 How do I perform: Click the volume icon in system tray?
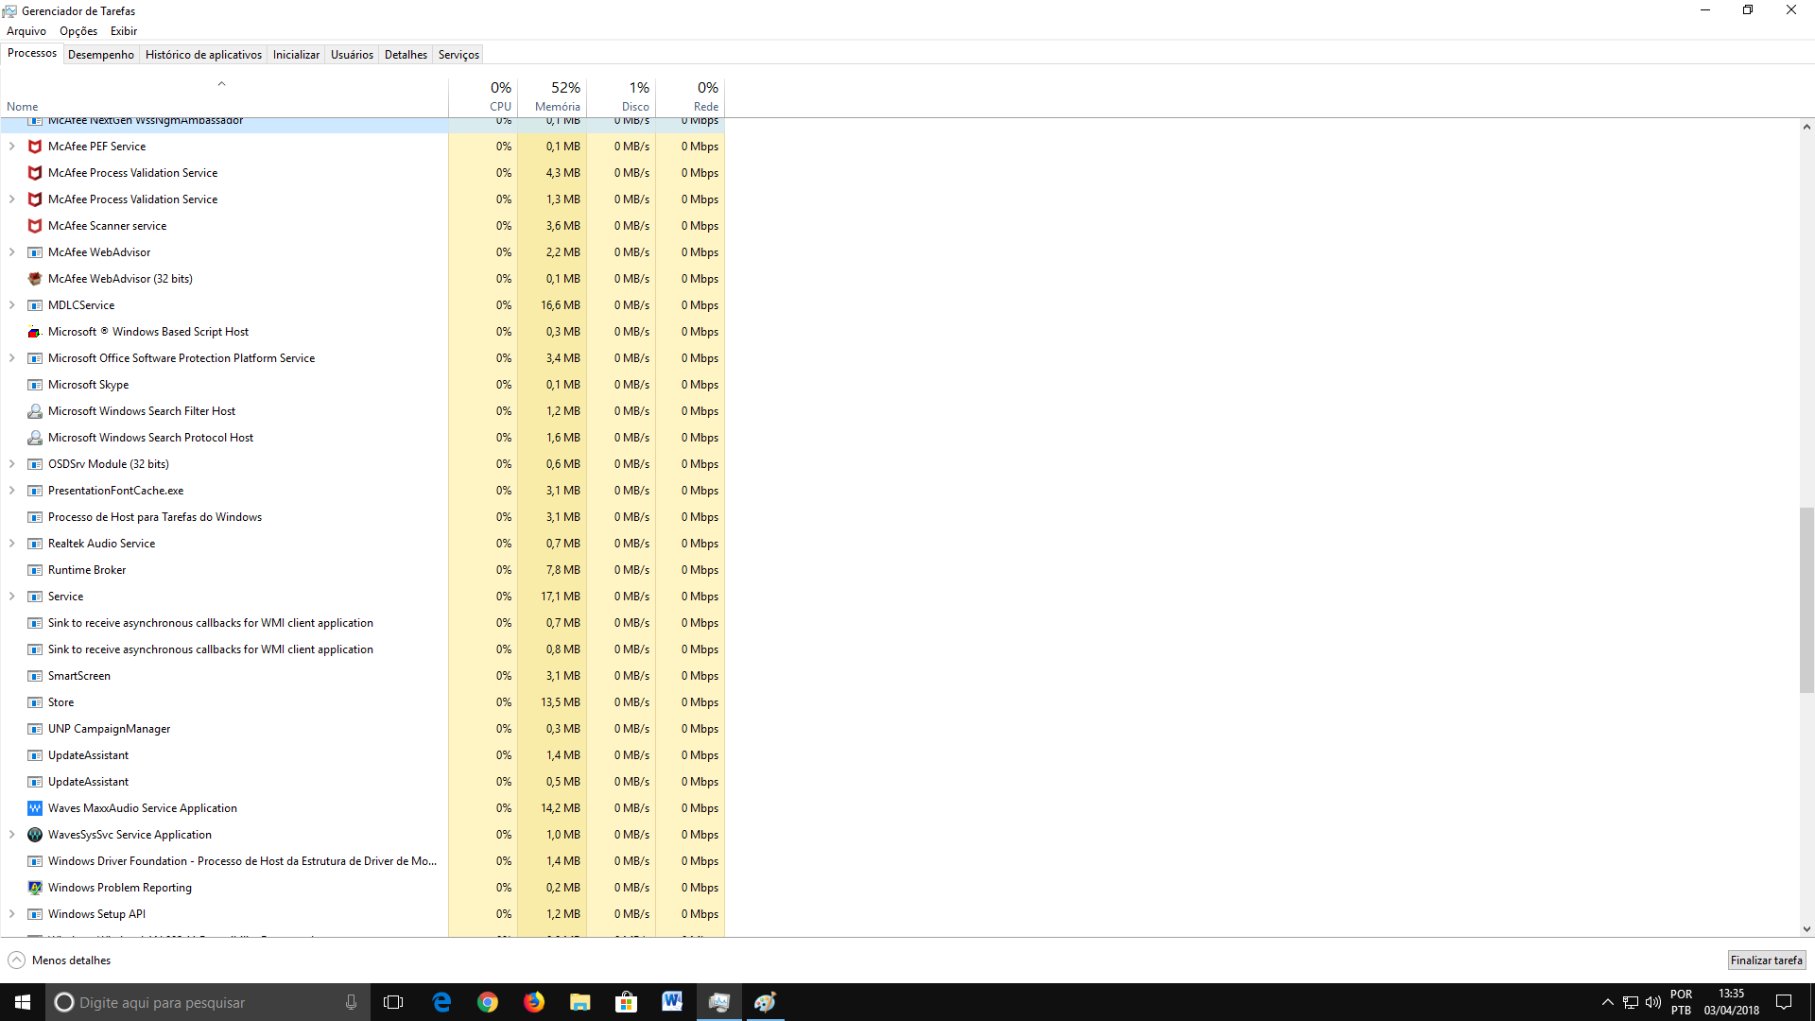(x=1652, y=1002)
